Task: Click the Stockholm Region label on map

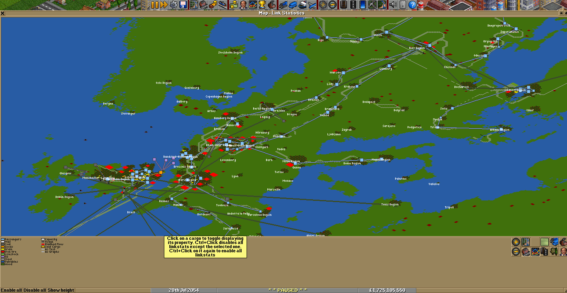Action: tap(230, 53)
